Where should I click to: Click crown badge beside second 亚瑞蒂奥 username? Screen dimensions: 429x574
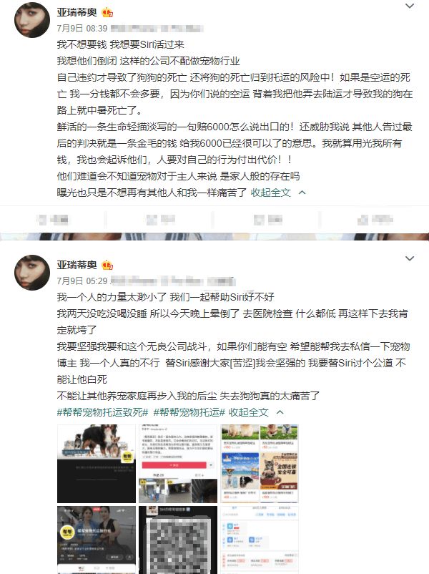[107, 265]
